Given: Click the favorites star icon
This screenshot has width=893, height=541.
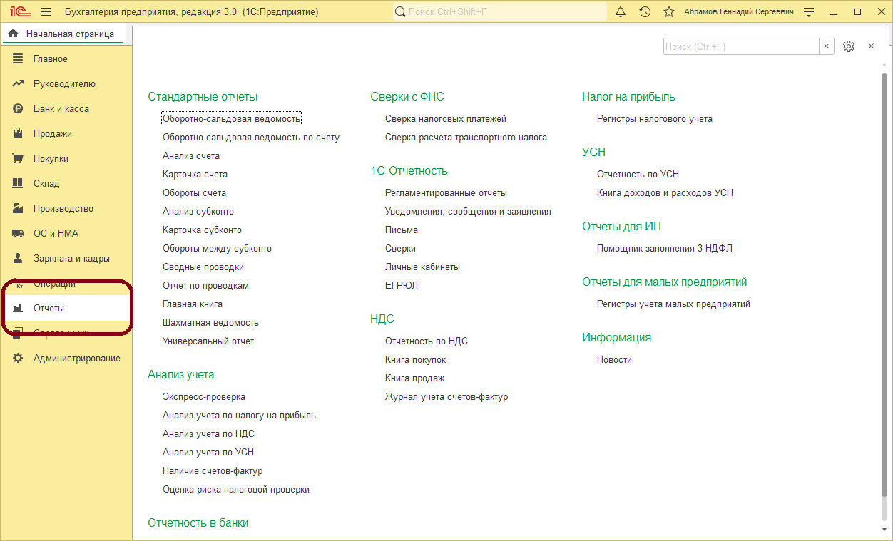Looking at the screenshot, I should [x=668, y=12].
